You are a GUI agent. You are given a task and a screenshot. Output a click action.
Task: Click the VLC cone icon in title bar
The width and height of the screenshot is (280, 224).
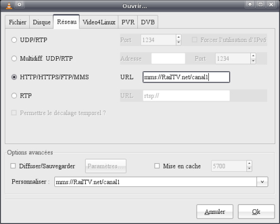point(9,6)
